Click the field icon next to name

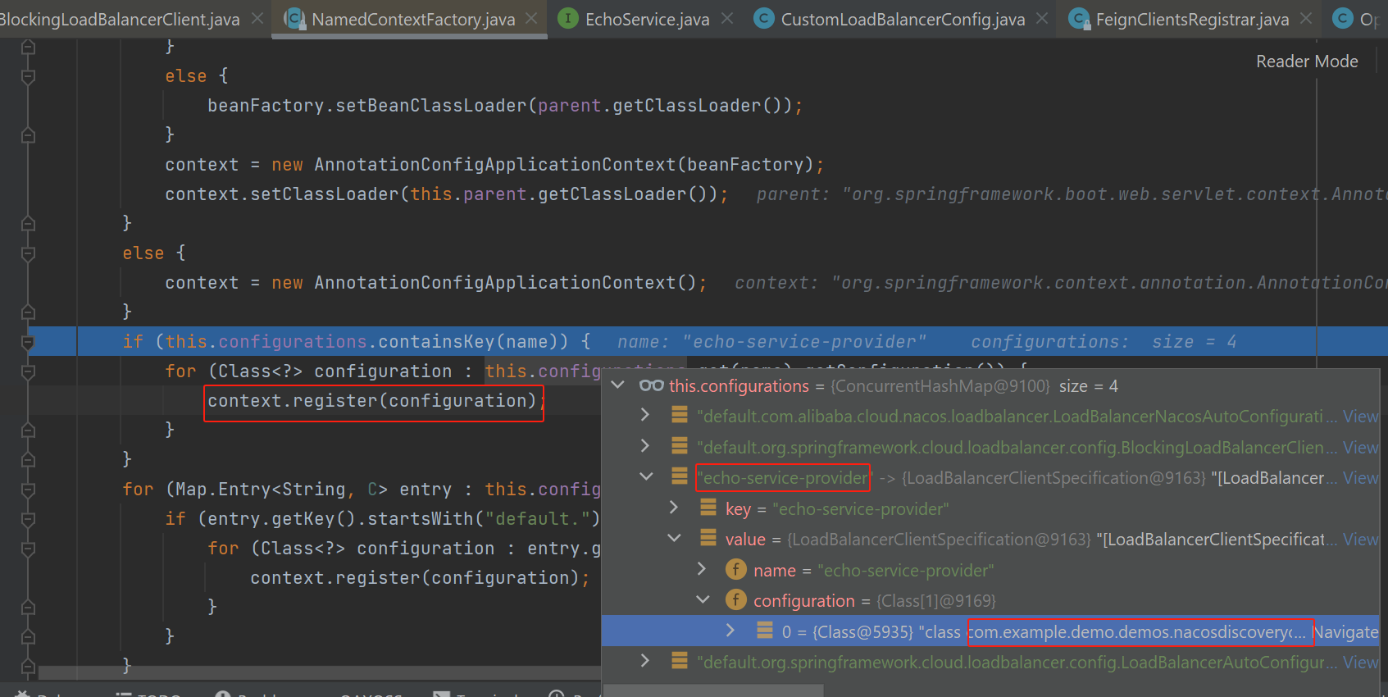(x=736, y=569)
